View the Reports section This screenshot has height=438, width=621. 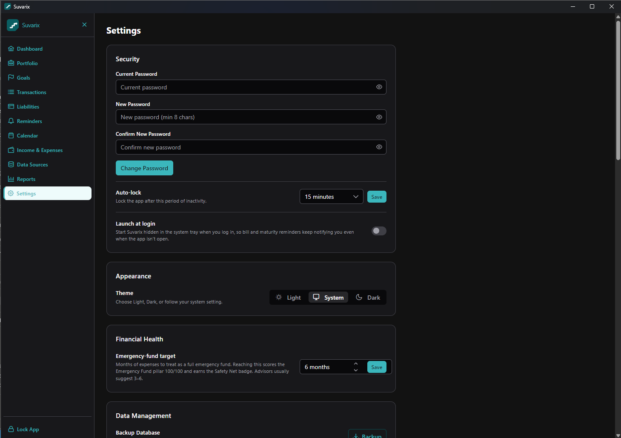(48, 179)
